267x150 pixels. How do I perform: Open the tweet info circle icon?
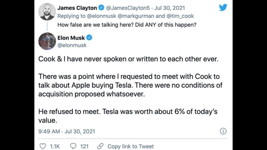point(224,131)
